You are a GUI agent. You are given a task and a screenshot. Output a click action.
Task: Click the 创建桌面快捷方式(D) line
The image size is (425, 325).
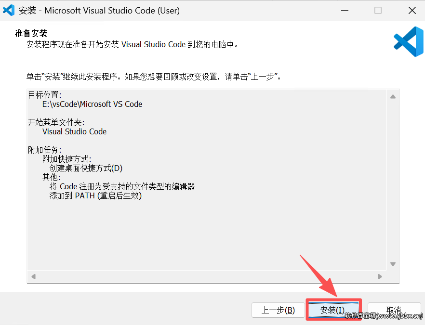[x=86, y=168]
